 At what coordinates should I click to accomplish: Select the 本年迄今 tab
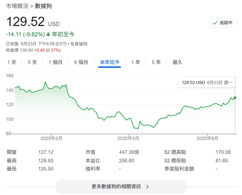110,62
